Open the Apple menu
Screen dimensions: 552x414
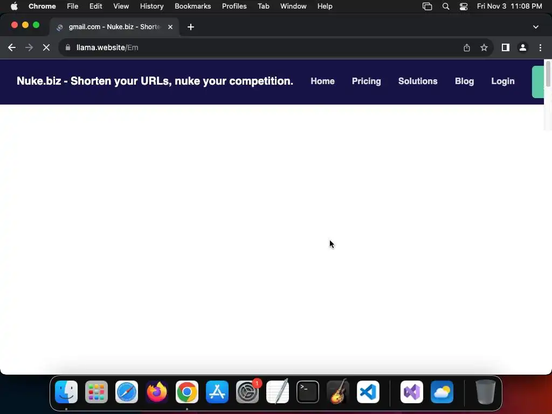coord(14,6)
